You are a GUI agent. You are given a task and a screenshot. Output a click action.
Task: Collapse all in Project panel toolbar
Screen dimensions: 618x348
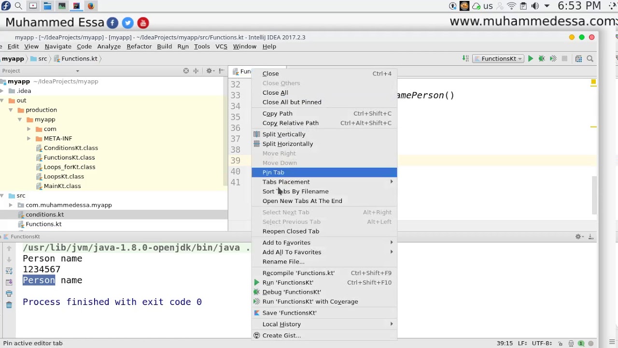[x=196, y=71]
